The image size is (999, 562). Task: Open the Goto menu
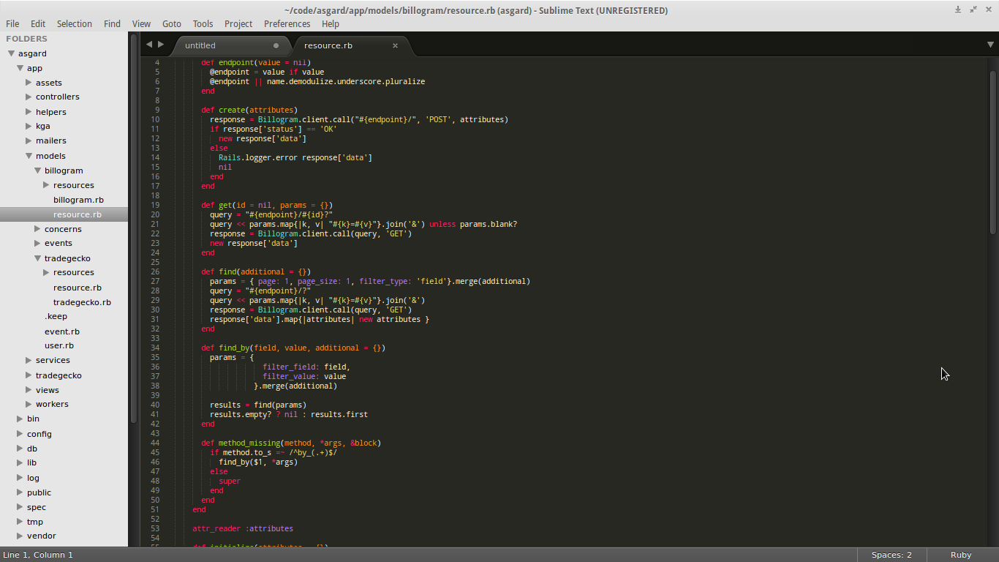(172, 23)
